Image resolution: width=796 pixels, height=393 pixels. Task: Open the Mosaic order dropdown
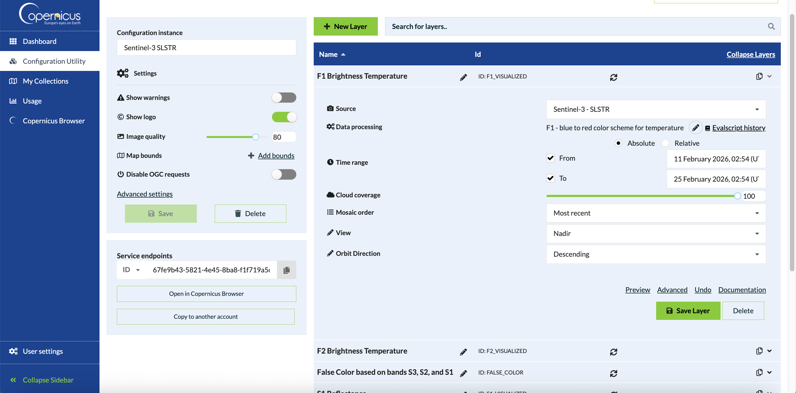(656, 213)
